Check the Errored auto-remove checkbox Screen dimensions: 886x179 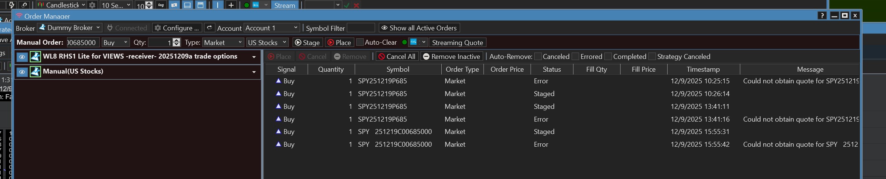(x=575, y=57)
